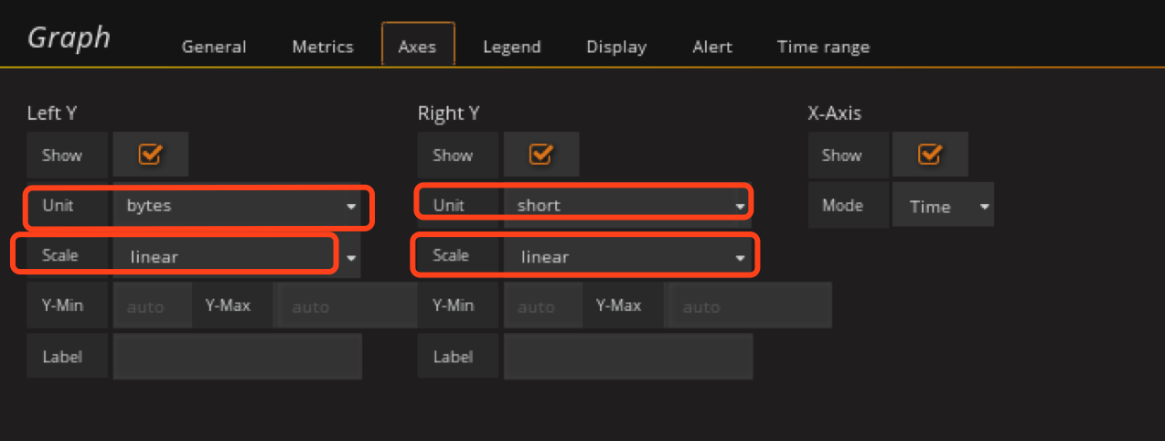1165x441 pixels.
Task: Switch to the Metrics tab
Action: (323, 47)
